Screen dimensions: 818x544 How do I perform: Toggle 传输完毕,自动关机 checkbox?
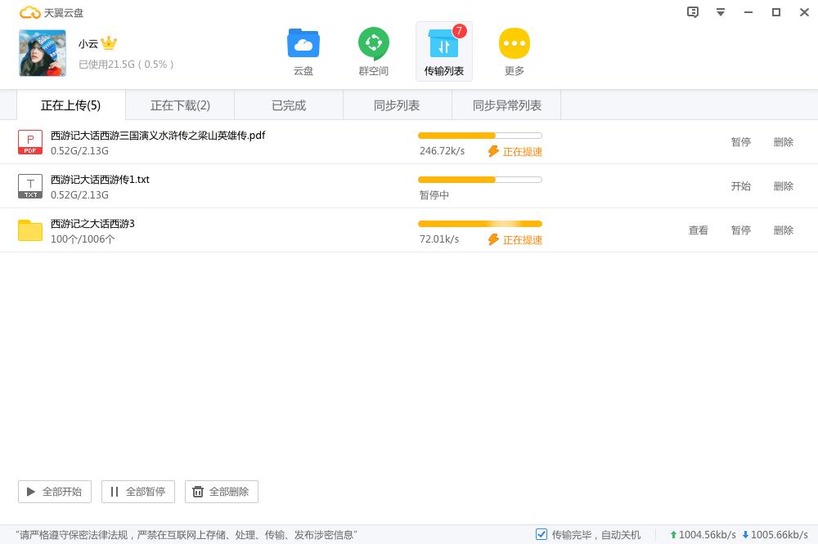(x=542, y=534)
